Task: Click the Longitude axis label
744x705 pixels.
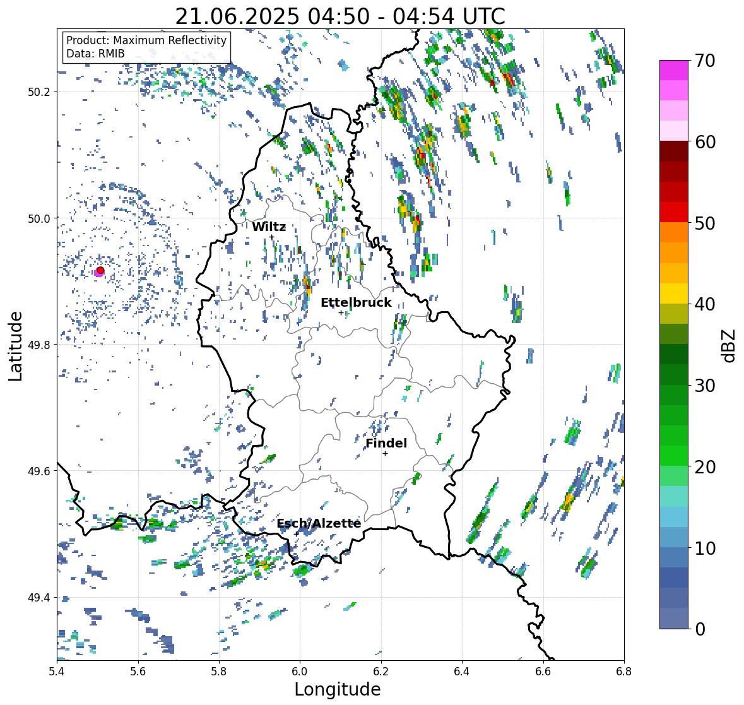Action: click(x=338, y=689)
